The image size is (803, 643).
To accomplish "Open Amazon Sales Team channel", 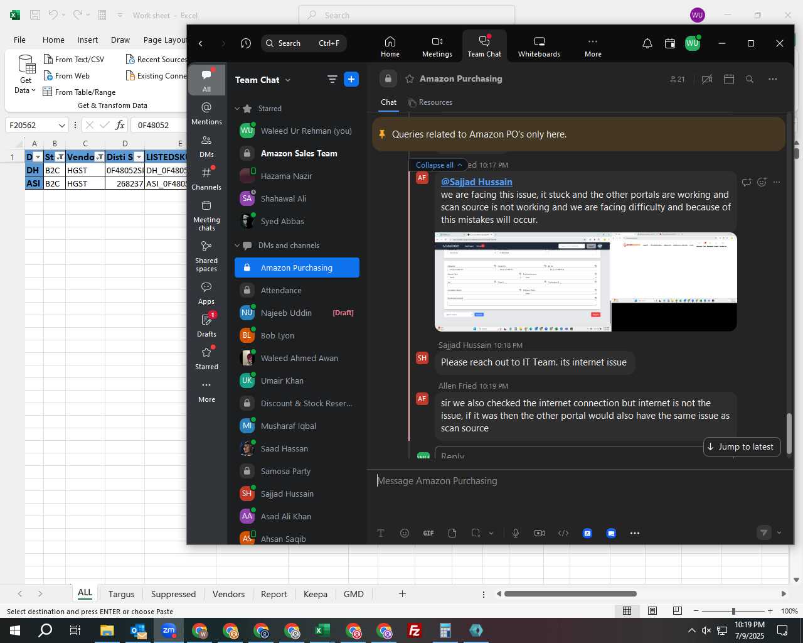I will (x=297, y=153).
